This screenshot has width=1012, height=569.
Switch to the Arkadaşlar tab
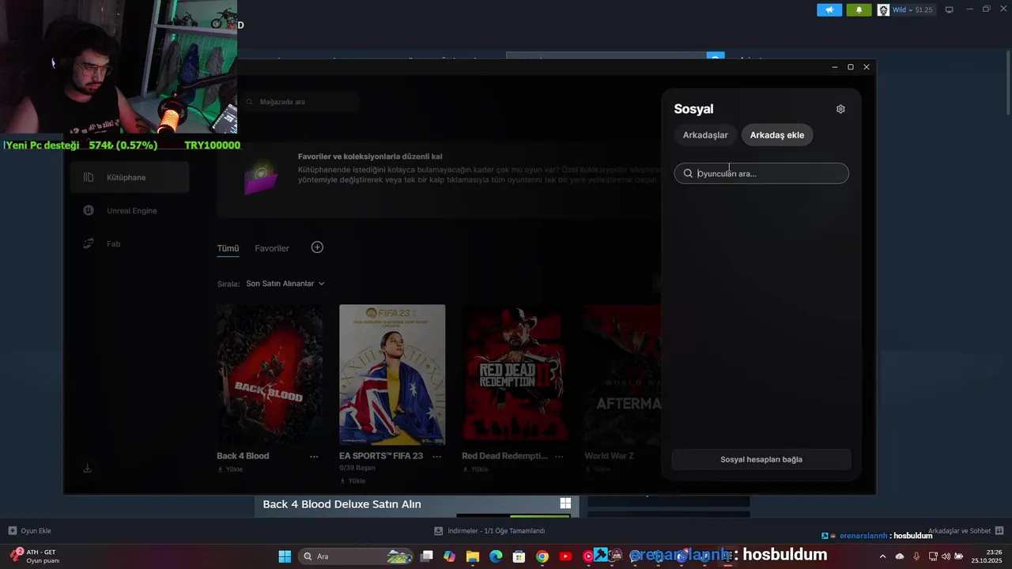click(x=705, y=135)
